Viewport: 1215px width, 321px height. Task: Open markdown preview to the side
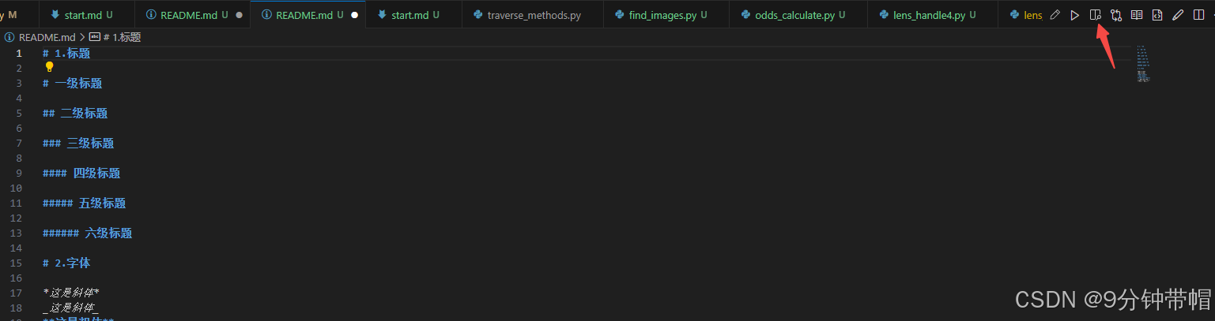coord(1095,15)
